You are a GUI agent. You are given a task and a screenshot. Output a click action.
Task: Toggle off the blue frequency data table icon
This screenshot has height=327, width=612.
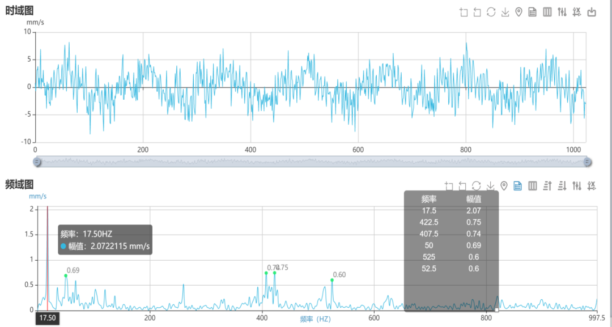[517, 186]
